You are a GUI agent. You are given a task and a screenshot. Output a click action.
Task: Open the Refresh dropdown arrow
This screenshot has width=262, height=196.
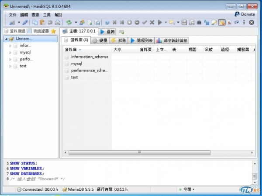pyautogui.click(x=76, y=22)
